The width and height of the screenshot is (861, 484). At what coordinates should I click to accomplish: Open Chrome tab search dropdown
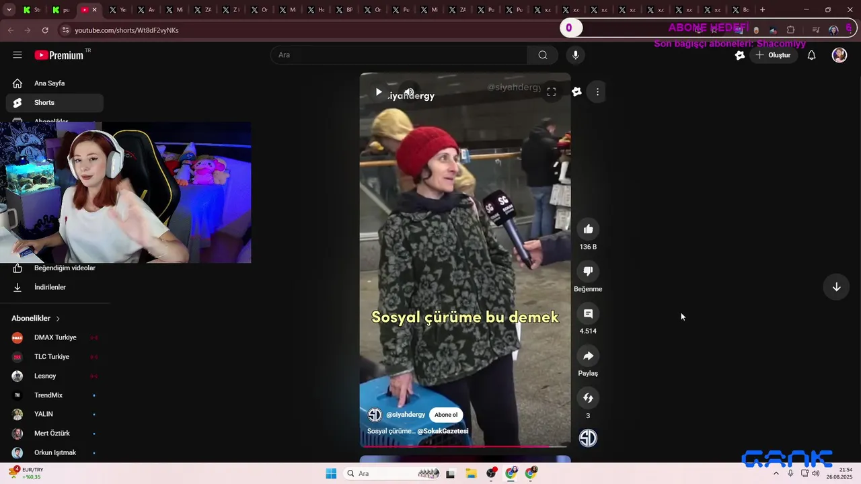[9, 10]
